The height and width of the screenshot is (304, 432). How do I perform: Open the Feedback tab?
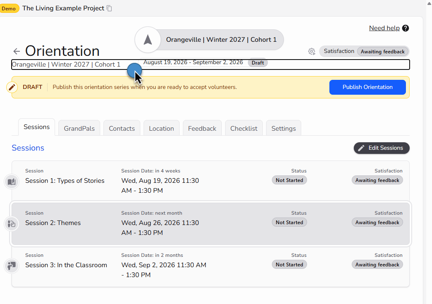pyautogui.click(x=202, y=129)
